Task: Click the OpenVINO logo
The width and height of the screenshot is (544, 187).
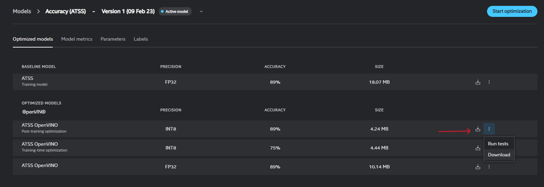Action: pyautogui.click(x=34, y=112)
